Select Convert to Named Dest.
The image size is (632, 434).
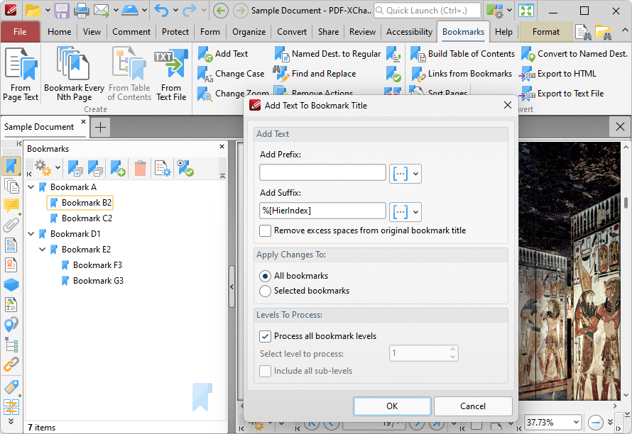(x=574, y=54)
